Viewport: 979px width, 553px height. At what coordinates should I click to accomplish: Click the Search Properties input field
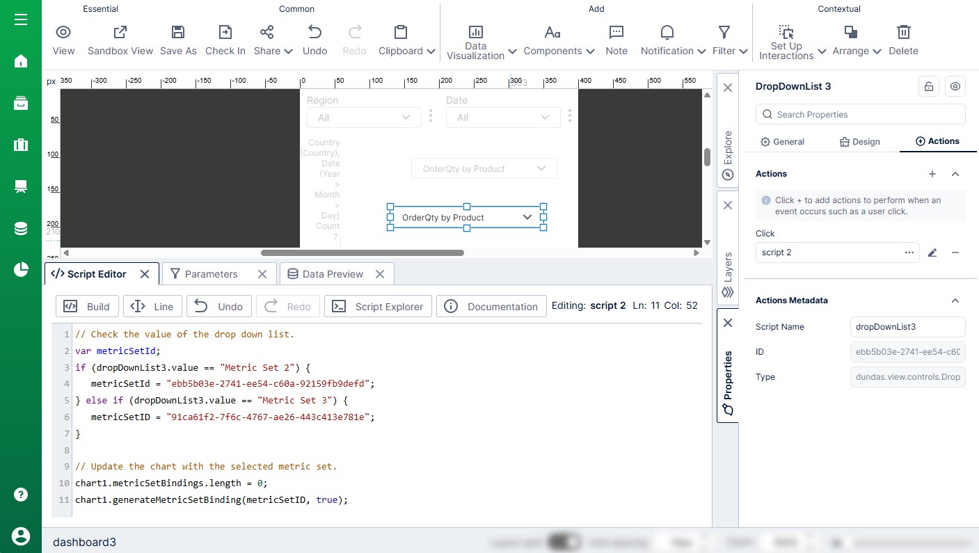tap(860, 113)
